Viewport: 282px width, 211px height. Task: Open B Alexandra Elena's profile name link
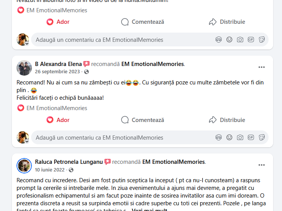(x=58, y=64)
